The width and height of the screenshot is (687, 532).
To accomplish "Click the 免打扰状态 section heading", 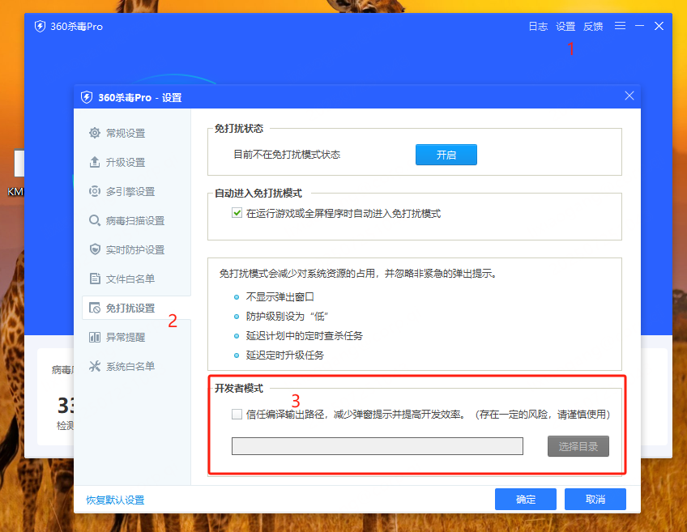I will [239, 128].
